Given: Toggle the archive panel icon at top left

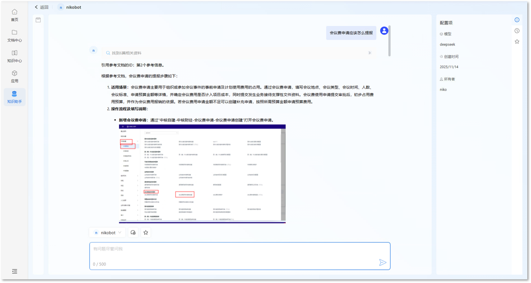Looking at the screenshot, I should pos(38,20).
